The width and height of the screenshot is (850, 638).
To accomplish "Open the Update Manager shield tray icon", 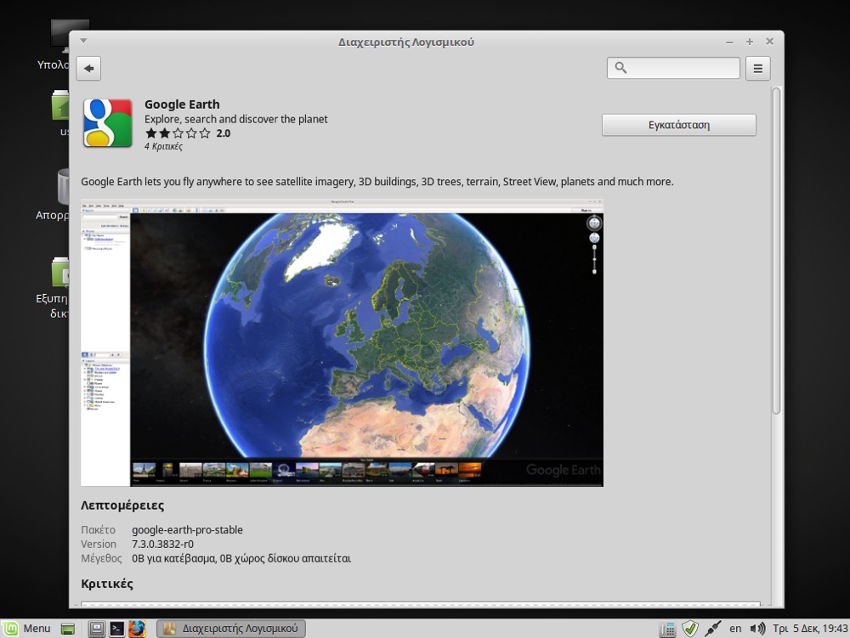I will pyautogui.click(x=690, y=629).
